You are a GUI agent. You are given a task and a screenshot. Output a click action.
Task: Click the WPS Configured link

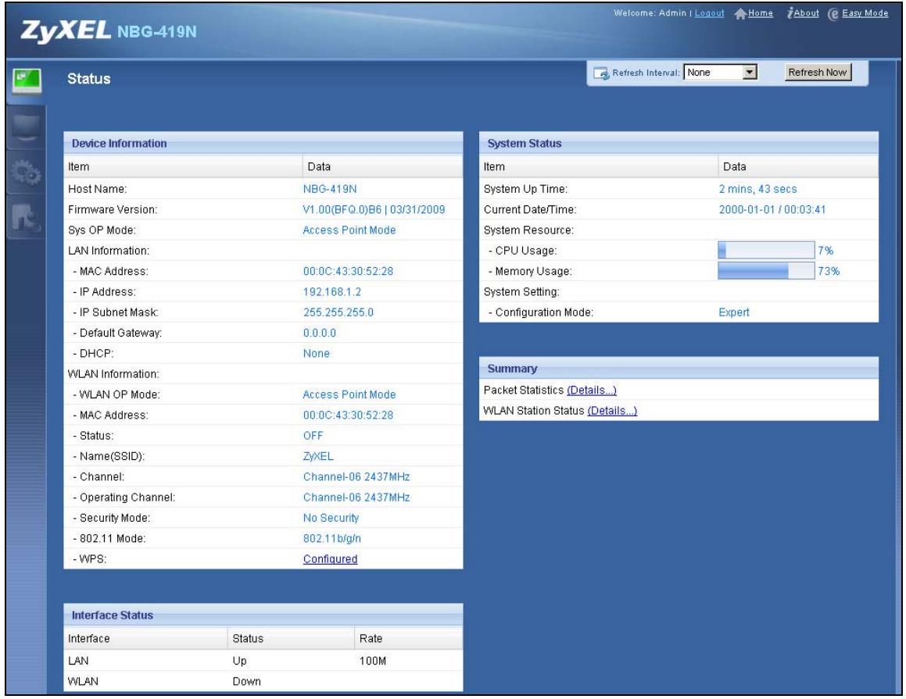(330, 559)
